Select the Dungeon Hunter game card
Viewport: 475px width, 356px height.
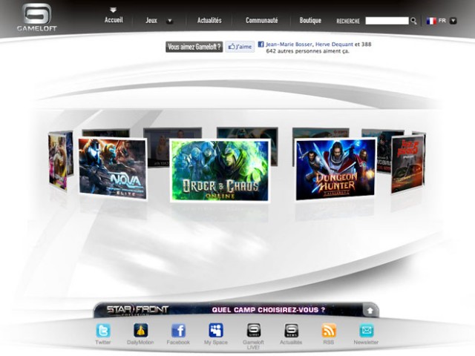point(335,169)
